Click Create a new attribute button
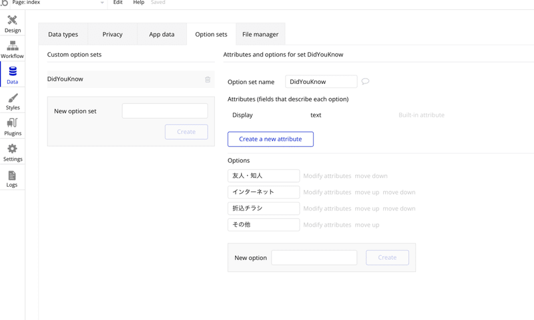 pos(270,139)
